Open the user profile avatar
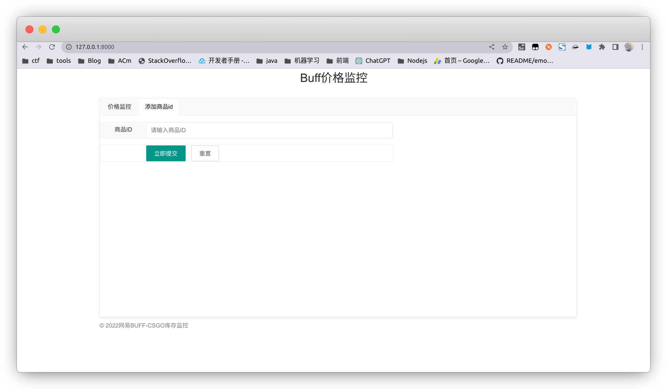 click(x=629, y=47)
